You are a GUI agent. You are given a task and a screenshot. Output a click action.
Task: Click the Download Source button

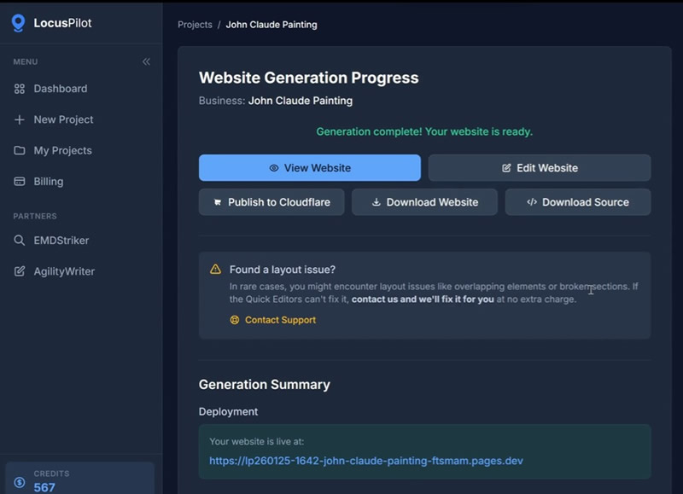[x=577, y=202]
